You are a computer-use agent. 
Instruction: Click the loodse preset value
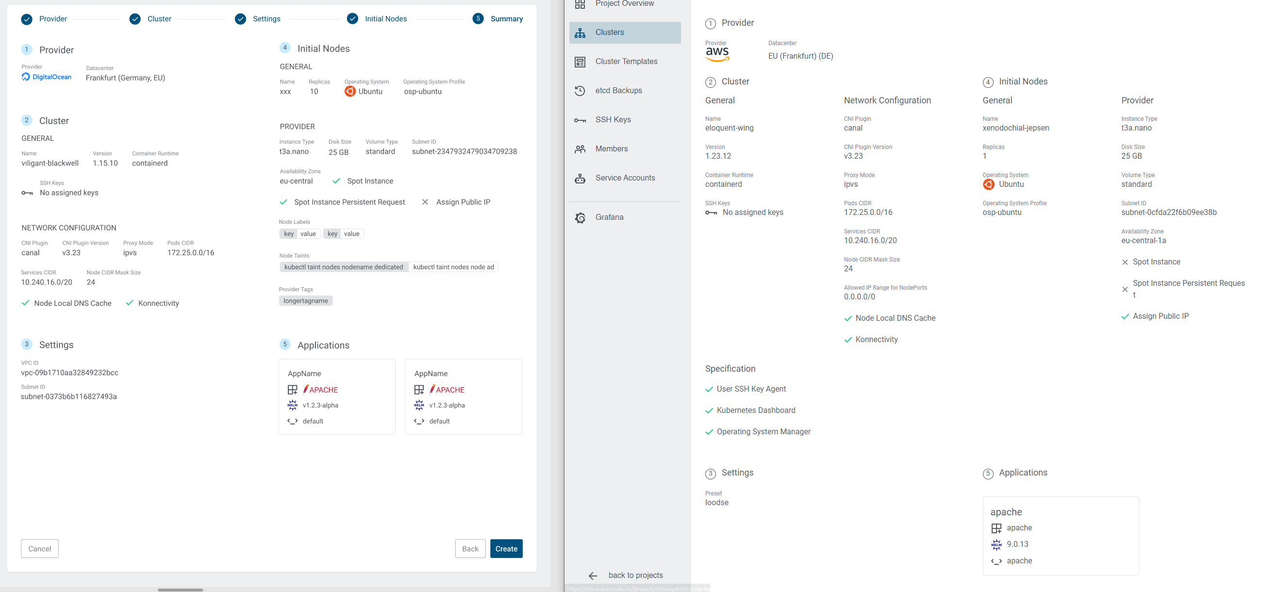[716, 503]
